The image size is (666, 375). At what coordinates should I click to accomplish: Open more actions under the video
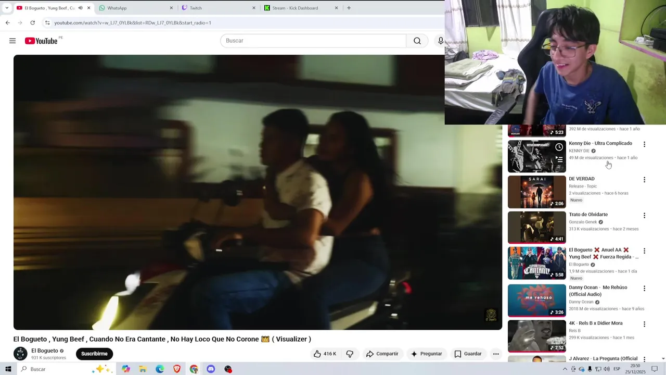pyautogui.click(x=496, y=354)
